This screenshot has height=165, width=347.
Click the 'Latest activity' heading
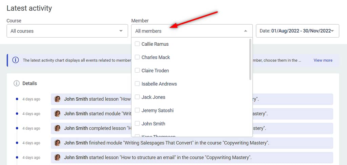[x=29, y=8]
